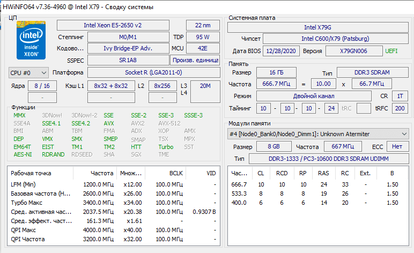The image size is (414, 253).
Task: Select the Intel X79G motherboard field
Action: [x=317, y=27]
